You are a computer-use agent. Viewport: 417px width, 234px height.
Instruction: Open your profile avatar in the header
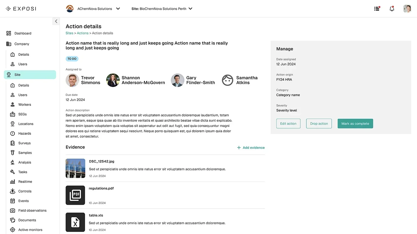coord(407,9)
